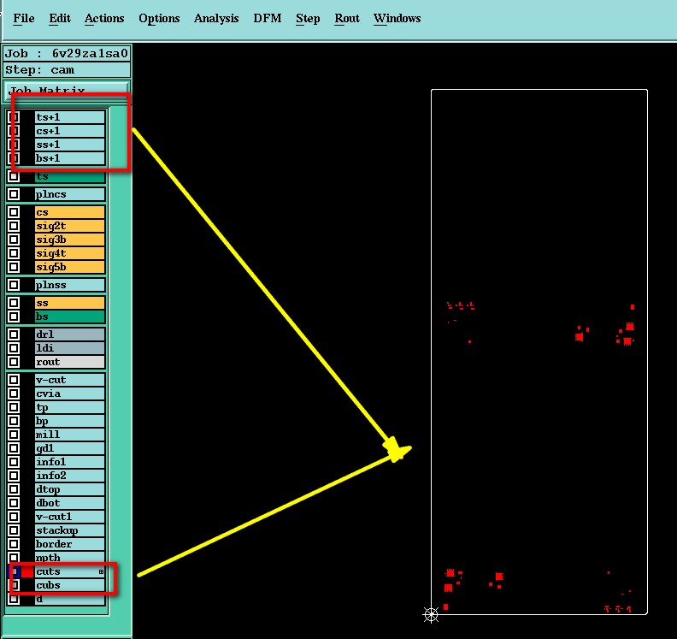This screenshot has width=677, height=639.
Task: Open the Edit menu
Action: tap(60, 19)
